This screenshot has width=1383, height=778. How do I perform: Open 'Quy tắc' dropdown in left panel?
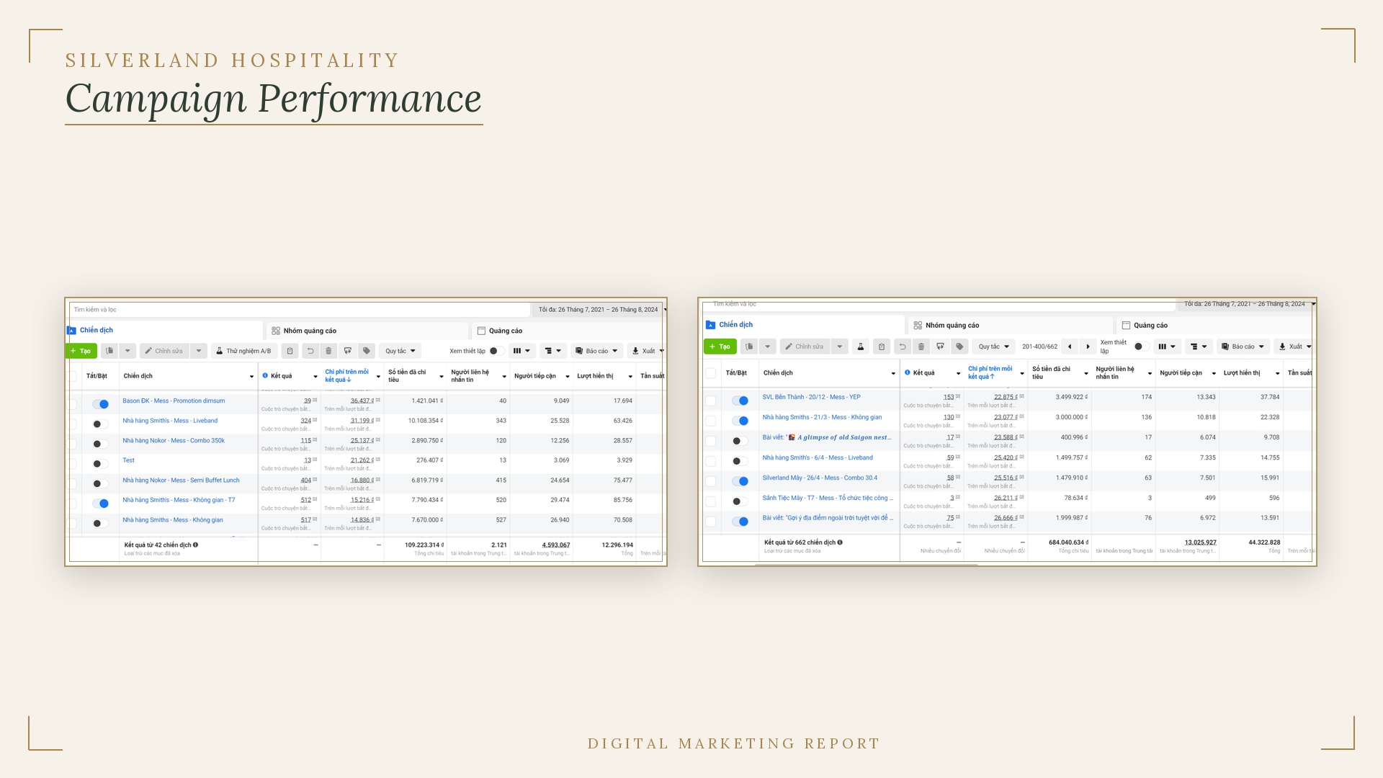[400, 351]
